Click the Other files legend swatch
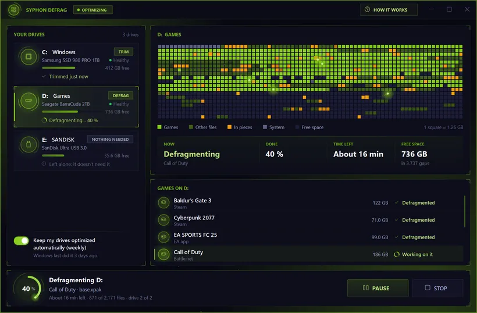The height and width of the screenshot is (313, 477). (191, 127)
